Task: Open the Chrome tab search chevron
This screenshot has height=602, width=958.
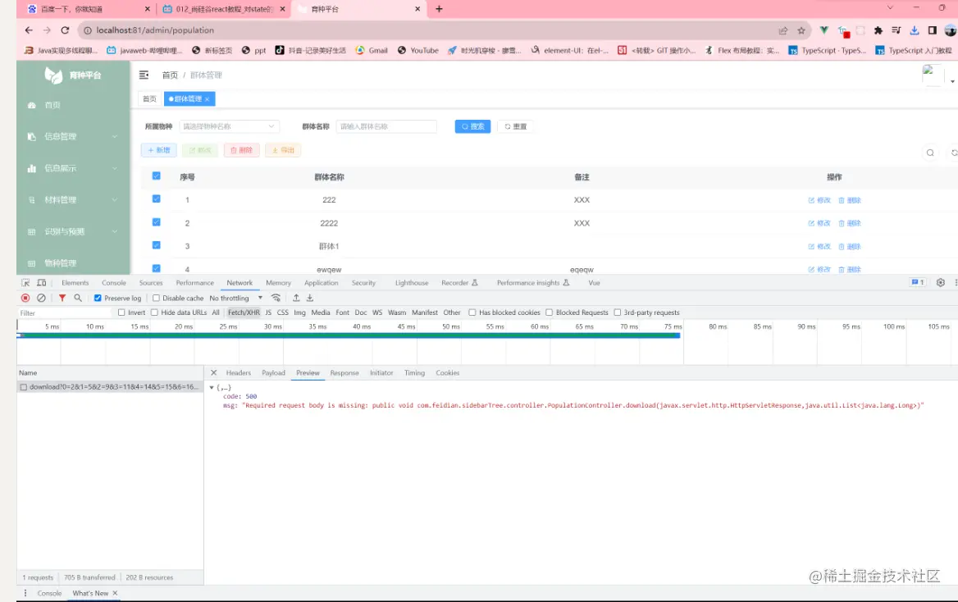Action: coord(890,8)
